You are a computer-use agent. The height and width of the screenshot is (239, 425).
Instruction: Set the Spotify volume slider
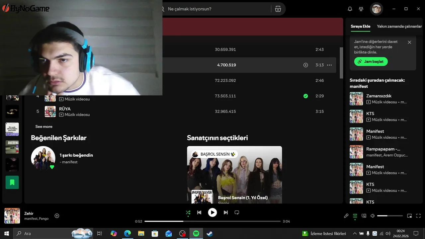[x=390, y=216]
